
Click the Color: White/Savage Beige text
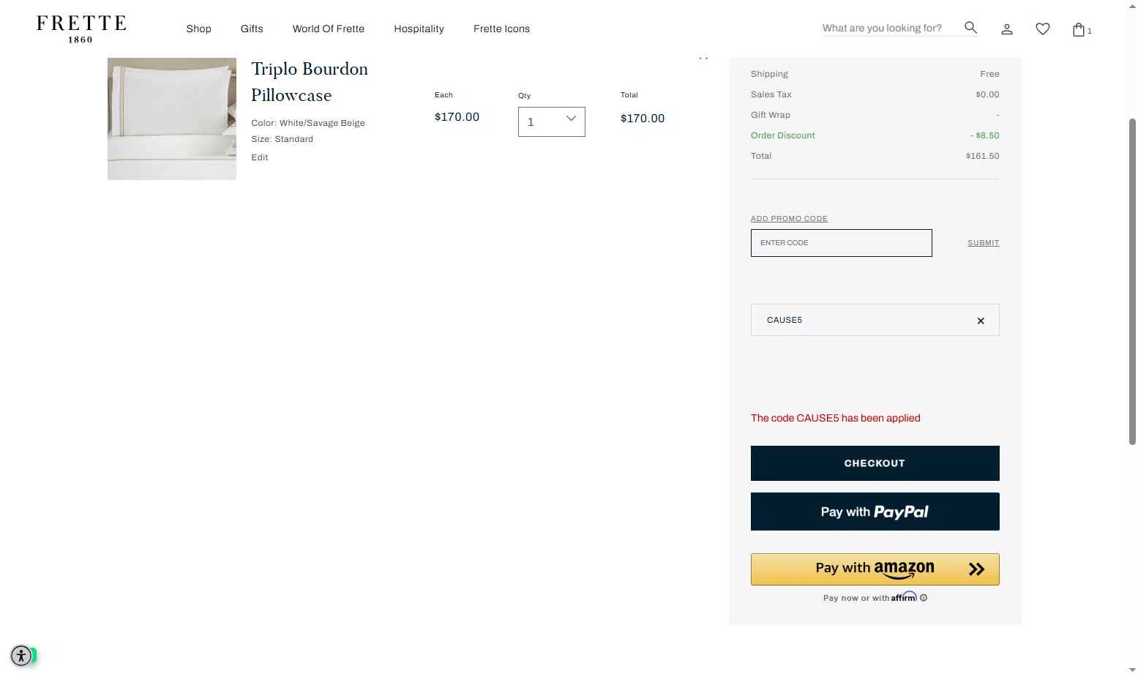pos(308,123)
